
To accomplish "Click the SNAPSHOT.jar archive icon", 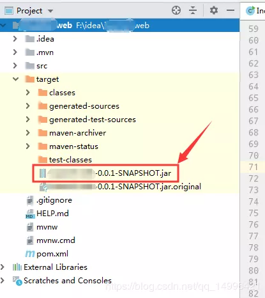I will pos(43,173).
